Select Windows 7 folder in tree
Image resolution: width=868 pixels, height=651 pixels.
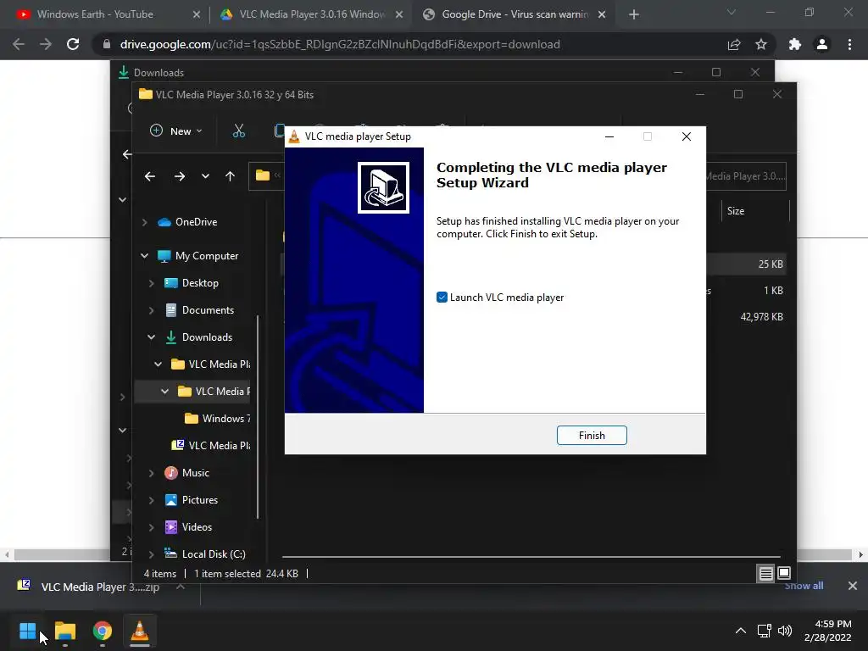coord(225,419)
